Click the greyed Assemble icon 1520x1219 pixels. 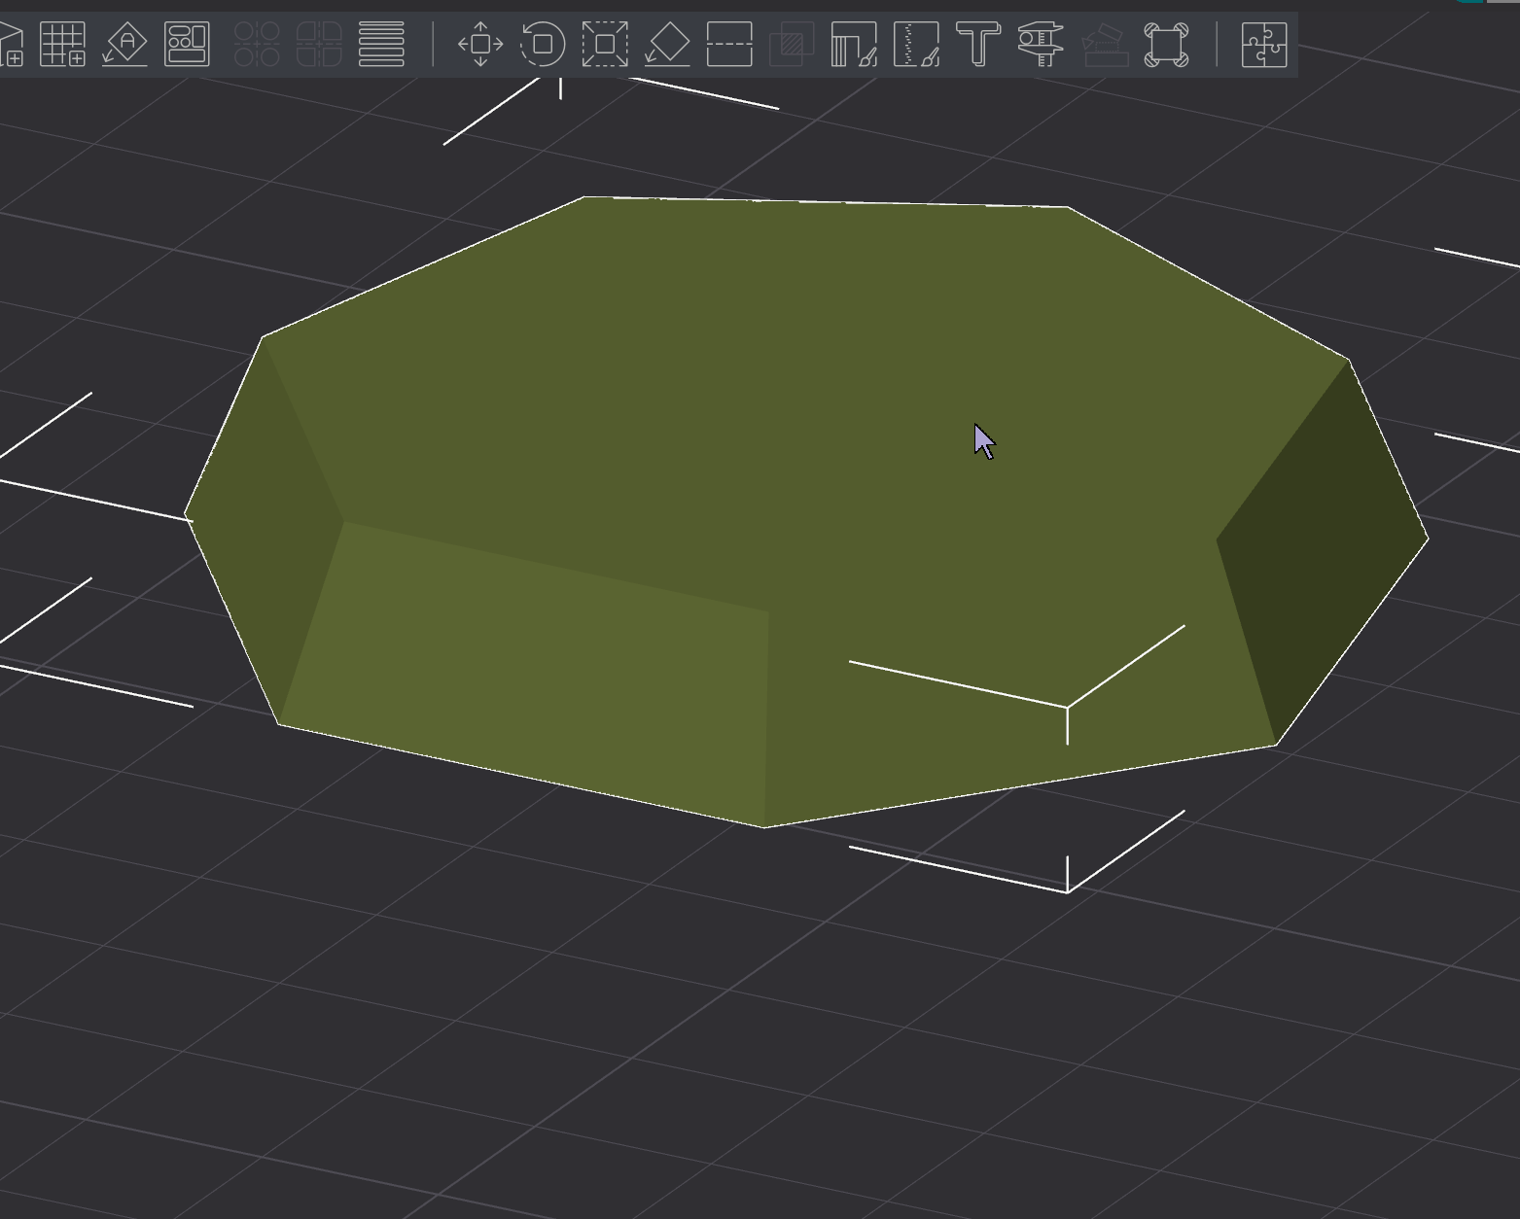tap(1105, 45)
